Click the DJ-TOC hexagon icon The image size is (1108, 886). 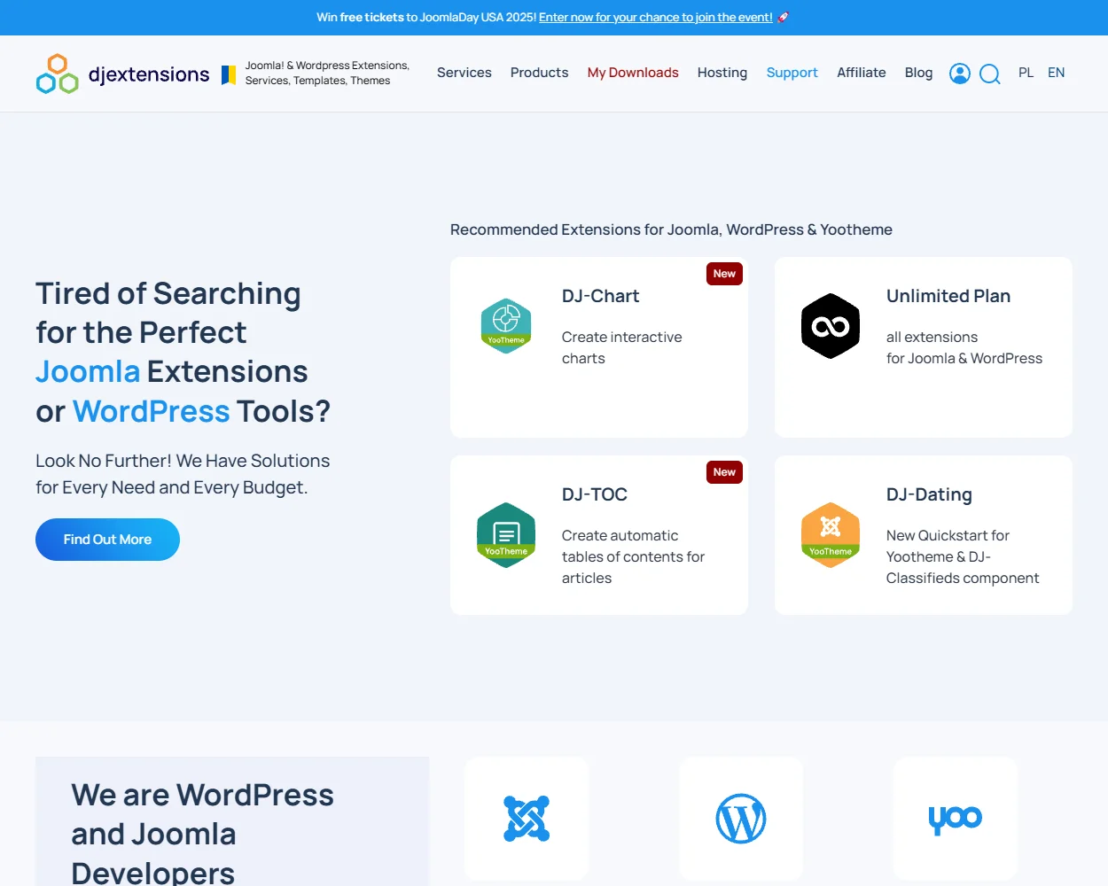tap(506, 535)
